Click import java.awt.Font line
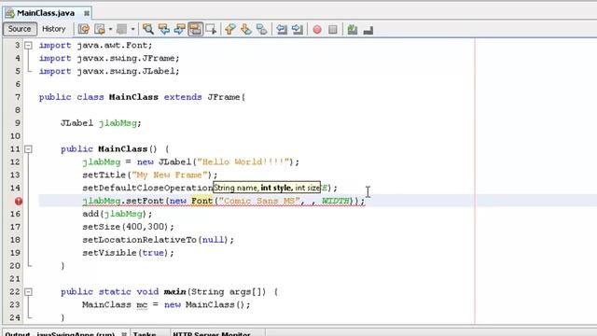This screenshot has width=597, height=336. click(x=95, y=46)
